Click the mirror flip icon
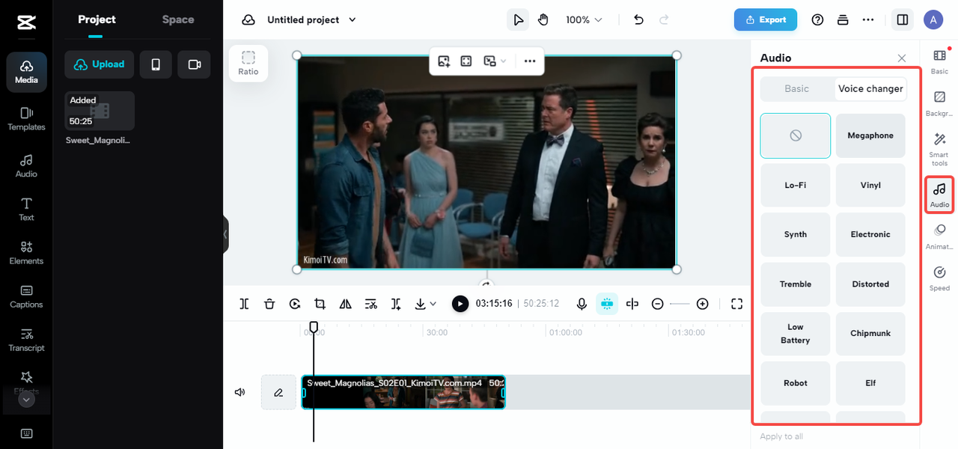The image size is (958, 449). [345, 303]
